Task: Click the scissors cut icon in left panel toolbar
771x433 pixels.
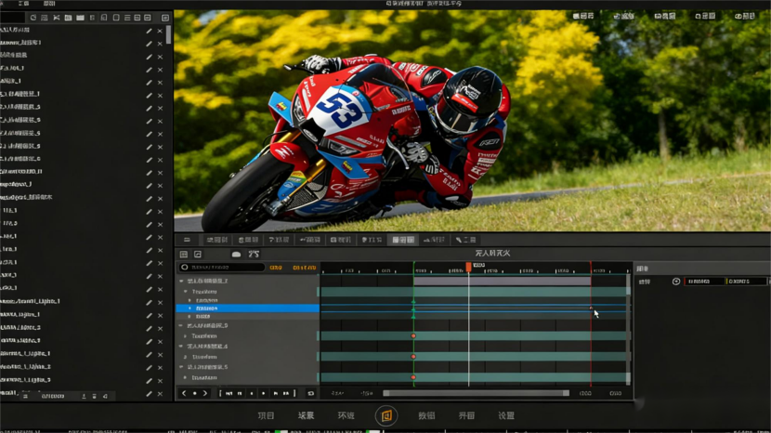Action: 57,18
